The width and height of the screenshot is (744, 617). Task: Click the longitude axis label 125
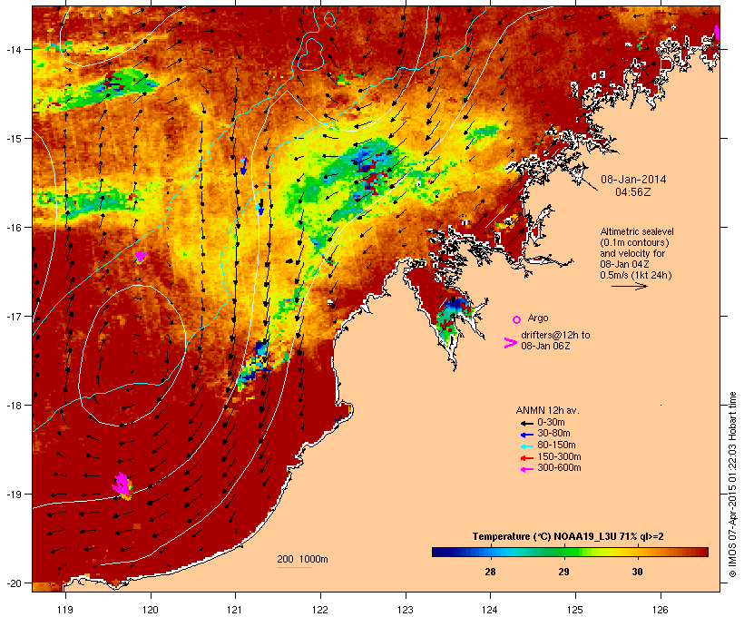click(x=575, y=610)
